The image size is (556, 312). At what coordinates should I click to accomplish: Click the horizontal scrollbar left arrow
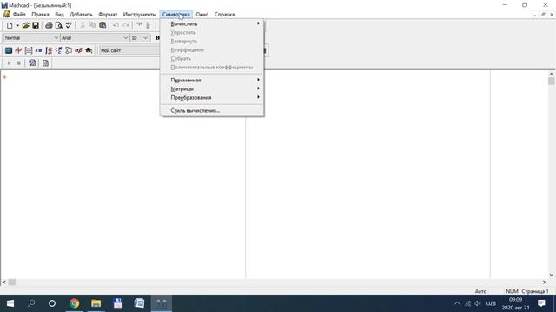pyautogui.click(x=4, y=282)
